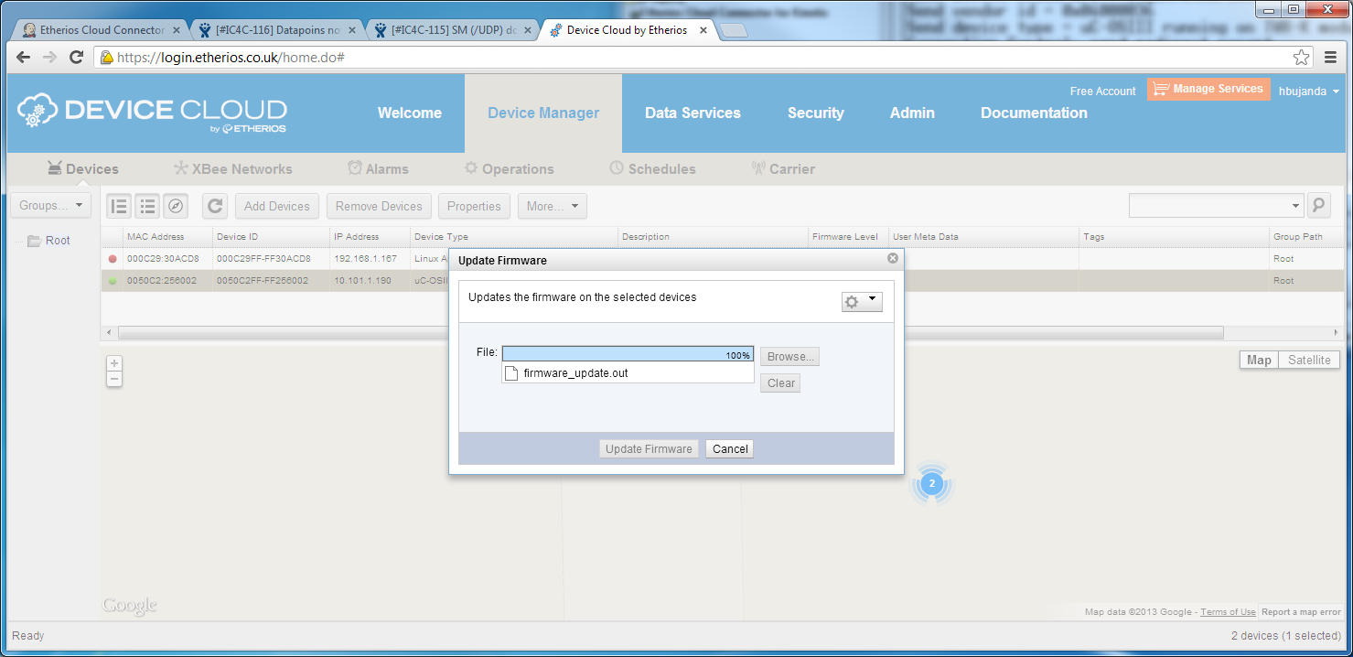Click the Cancel button in dialog

tap(730, 448)
